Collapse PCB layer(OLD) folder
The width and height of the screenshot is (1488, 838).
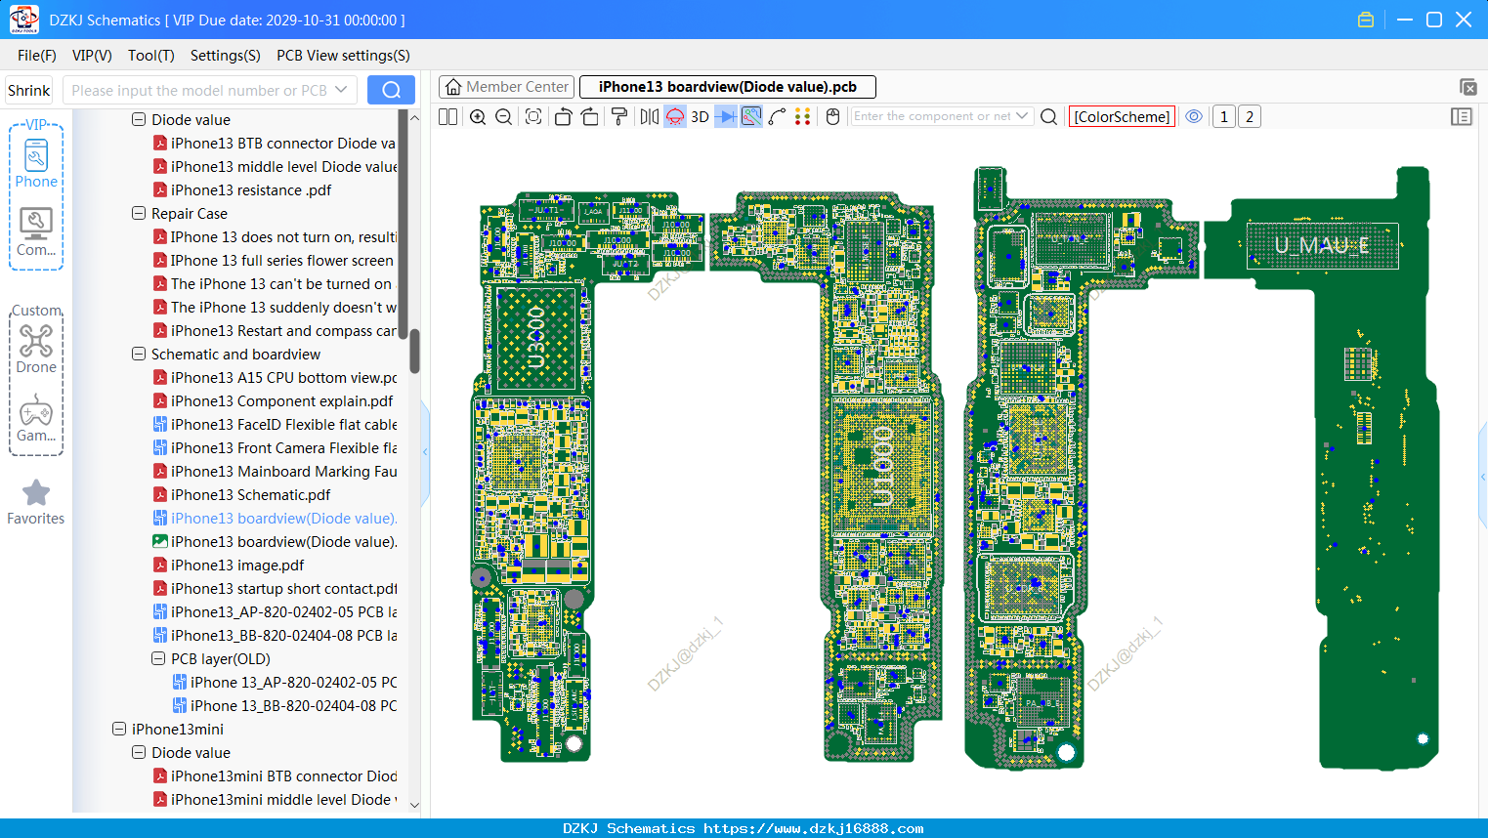[158, 658]
